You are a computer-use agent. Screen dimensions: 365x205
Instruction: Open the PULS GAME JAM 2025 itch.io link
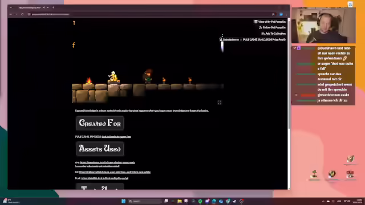[x=116, y=137]
